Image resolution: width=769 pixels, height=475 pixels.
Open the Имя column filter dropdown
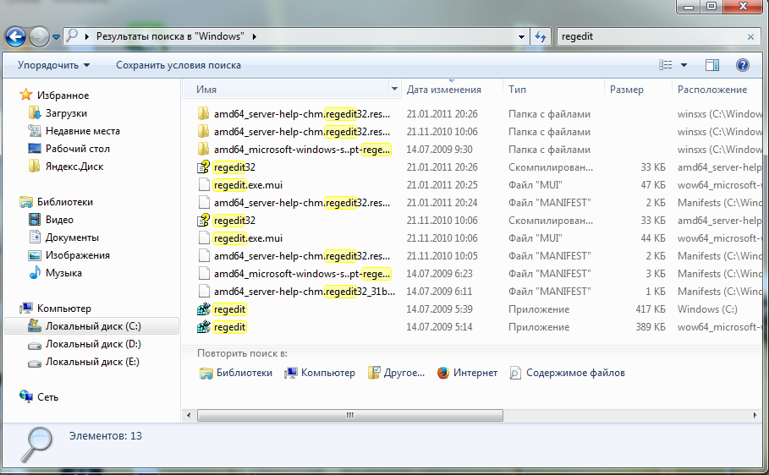click(x=394, y=89)
